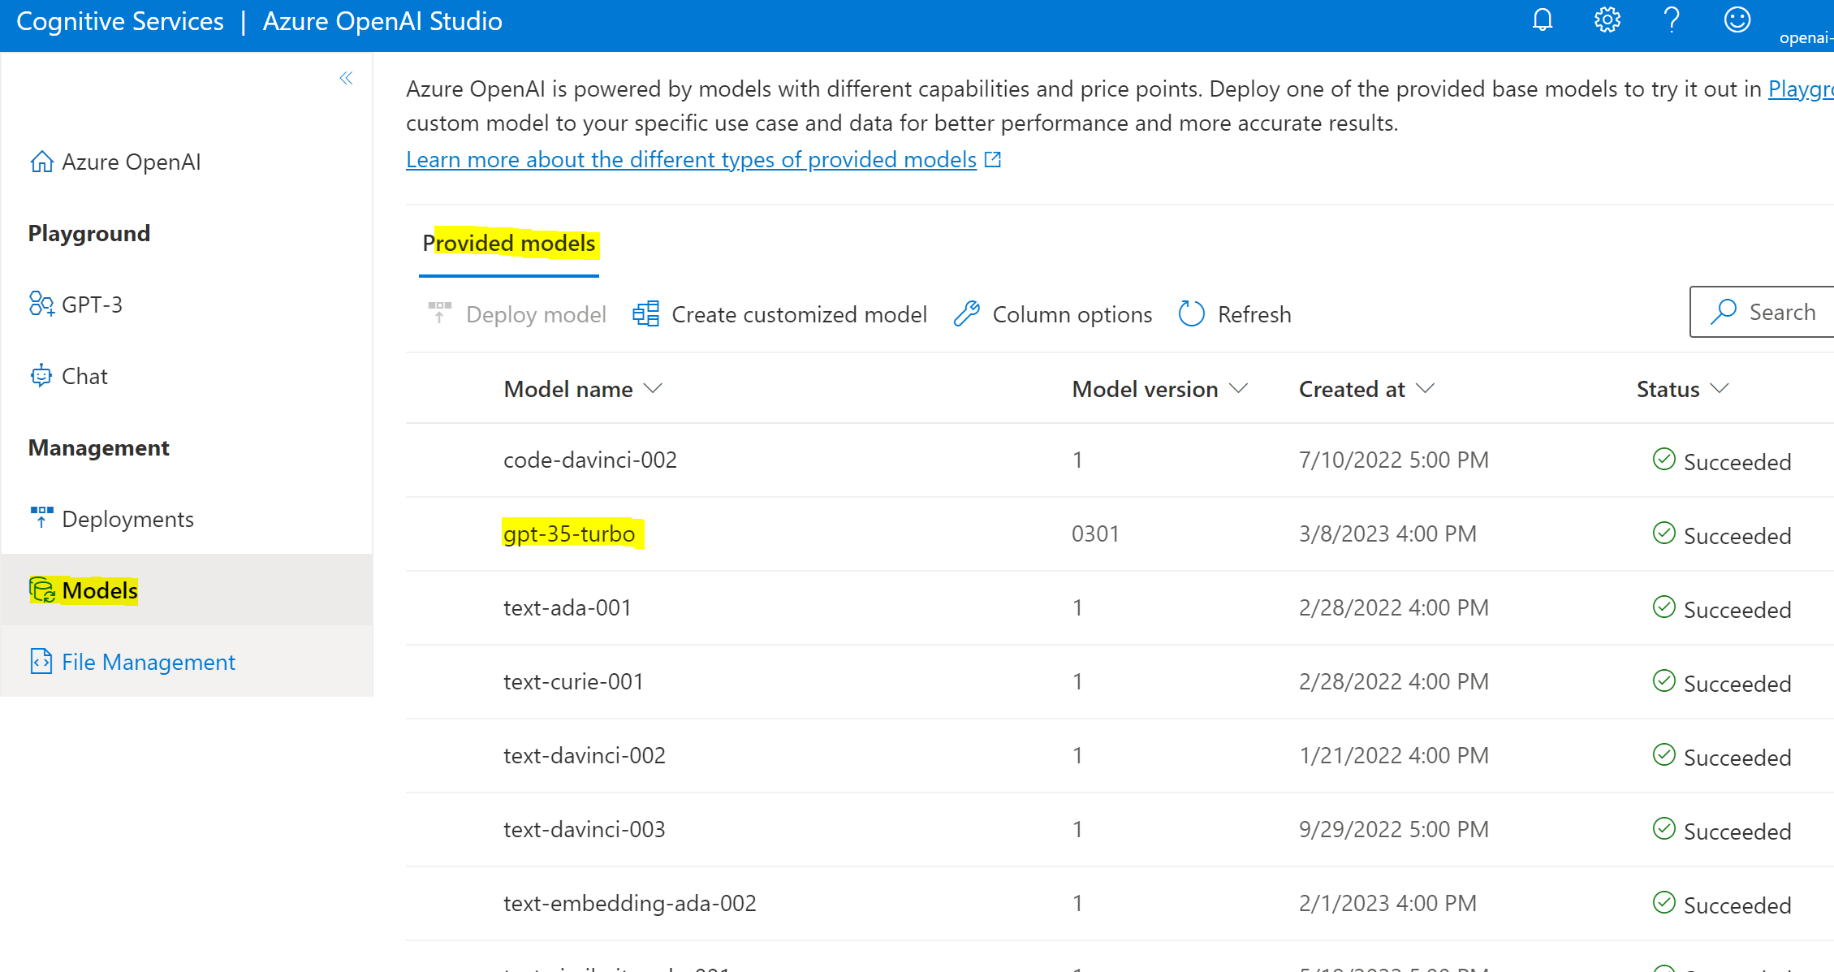Open the Chat playground
Image resolution: width=1834 pixels, height=972 pixels.
pyautogui.click(x=68, y=376)
